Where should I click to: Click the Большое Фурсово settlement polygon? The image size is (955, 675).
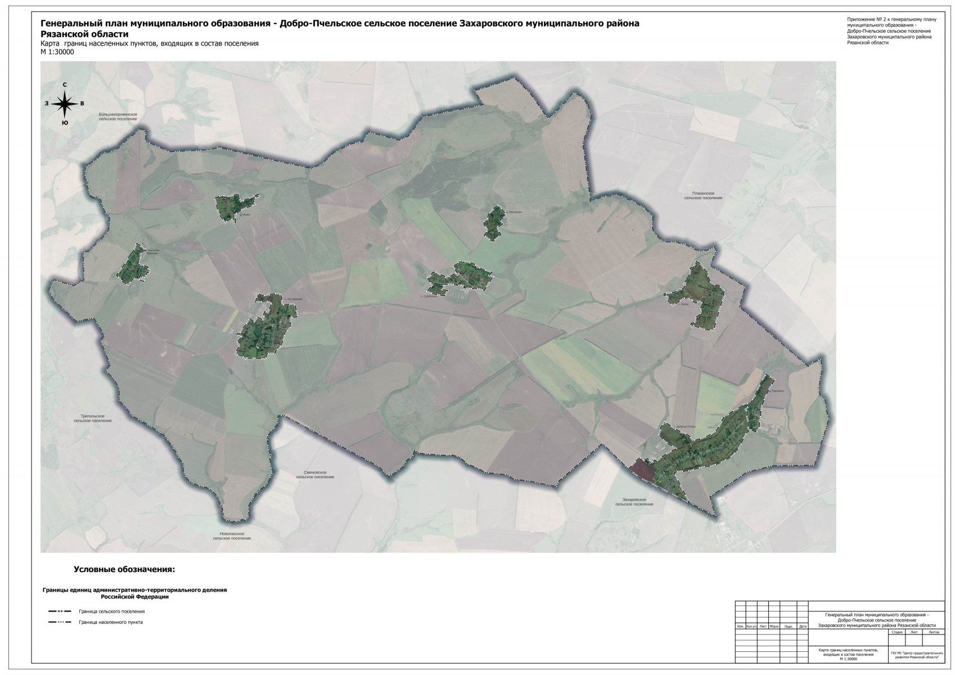click(x=134, y=265)
